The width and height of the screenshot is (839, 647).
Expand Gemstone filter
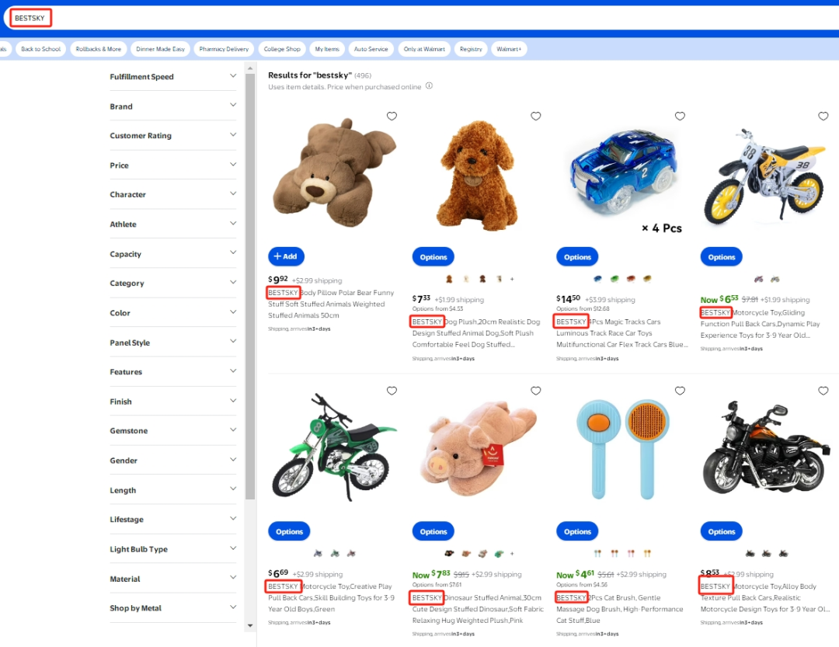point(172,431)
